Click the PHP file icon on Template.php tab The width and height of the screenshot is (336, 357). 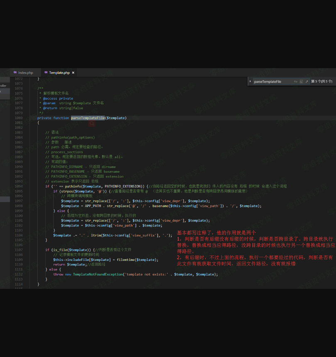click(x=46, y=73)
